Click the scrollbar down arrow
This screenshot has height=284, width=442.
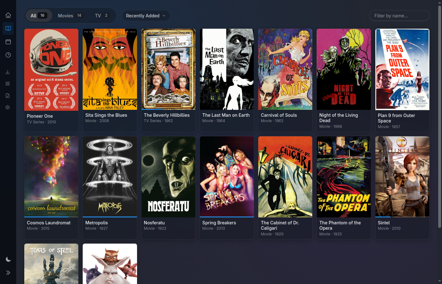pos(439,281)
